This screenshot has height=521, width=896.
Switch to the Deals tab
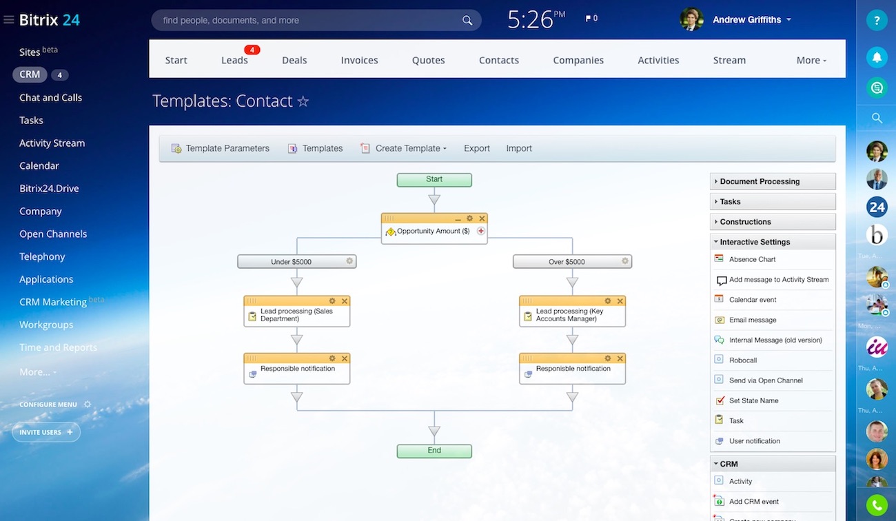(x=294, y=60)
